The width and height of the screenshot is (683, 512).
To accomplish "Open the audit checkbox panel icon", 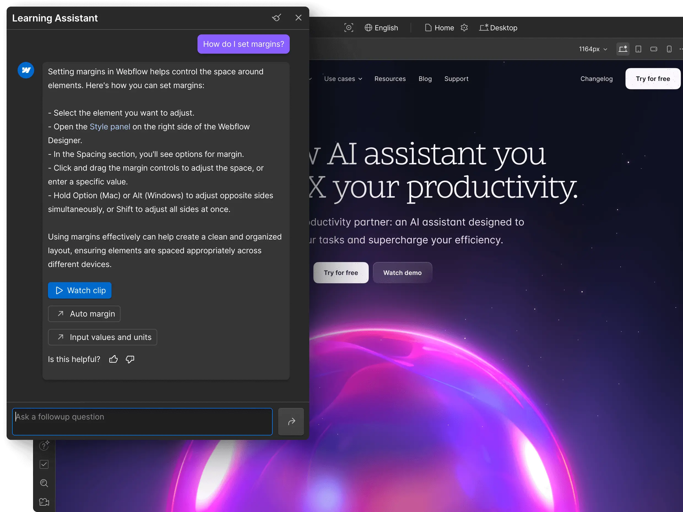I will [x=44, y=464].
